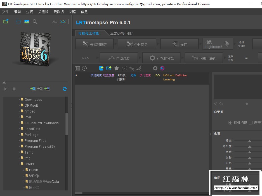This screenshot has height=196, width=262.
Task: Click the filmstrip export arrow icon
Action: click(109, 68)
